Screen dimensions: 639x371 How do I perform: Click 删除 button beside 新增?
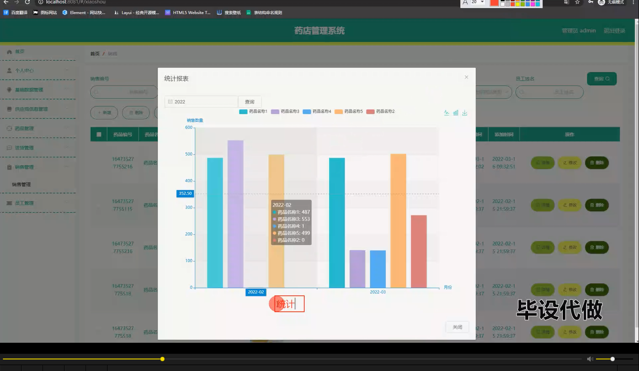tap(136, 113)
